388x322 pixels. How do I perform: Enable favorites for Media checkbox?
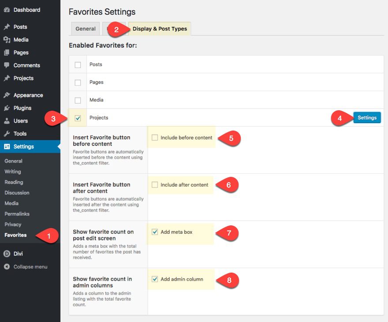78,100
